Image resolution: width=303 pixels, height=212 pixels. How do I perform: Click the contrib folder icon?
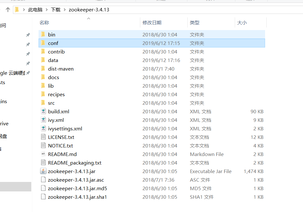point(43,52)
